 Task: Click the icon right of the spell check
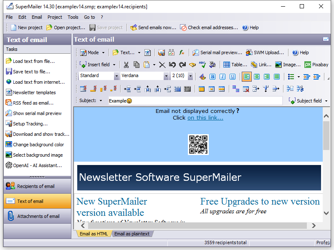pyautogui.click(x=213, y=65)
